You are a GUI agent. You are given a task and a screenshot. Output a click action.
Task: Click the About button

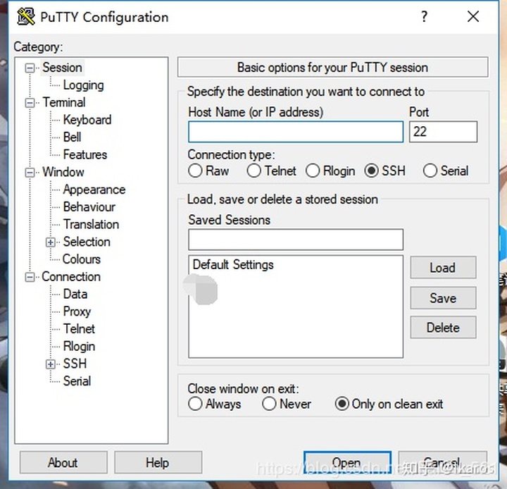63,462
